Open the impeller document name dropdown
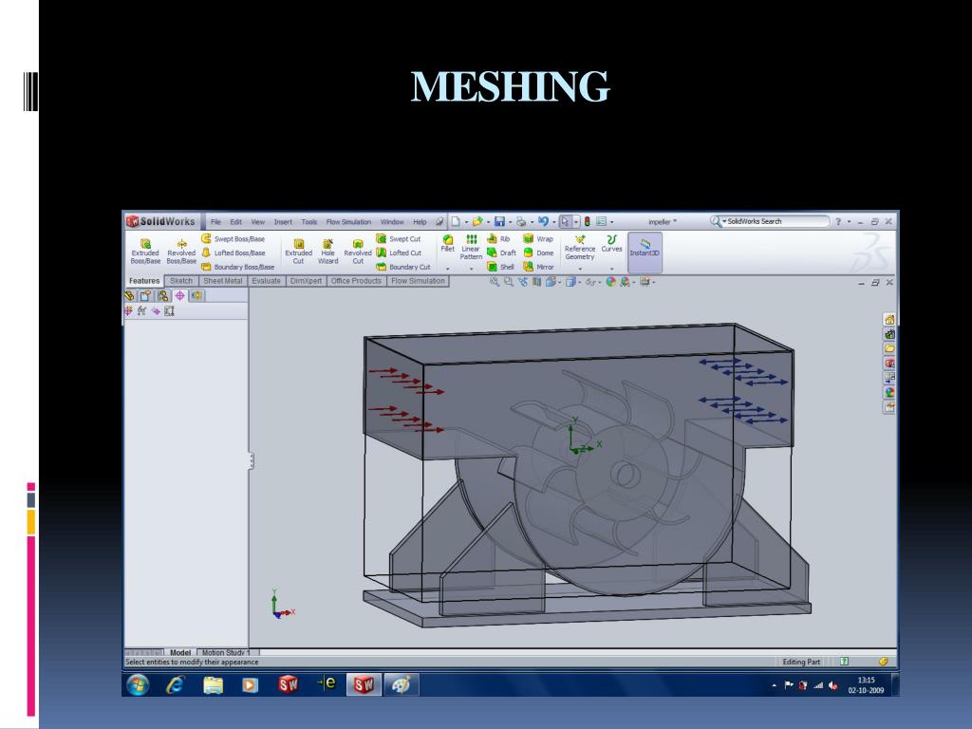This screenshot has height=729, width=972. pyautogui.click(x=663, y=222)
